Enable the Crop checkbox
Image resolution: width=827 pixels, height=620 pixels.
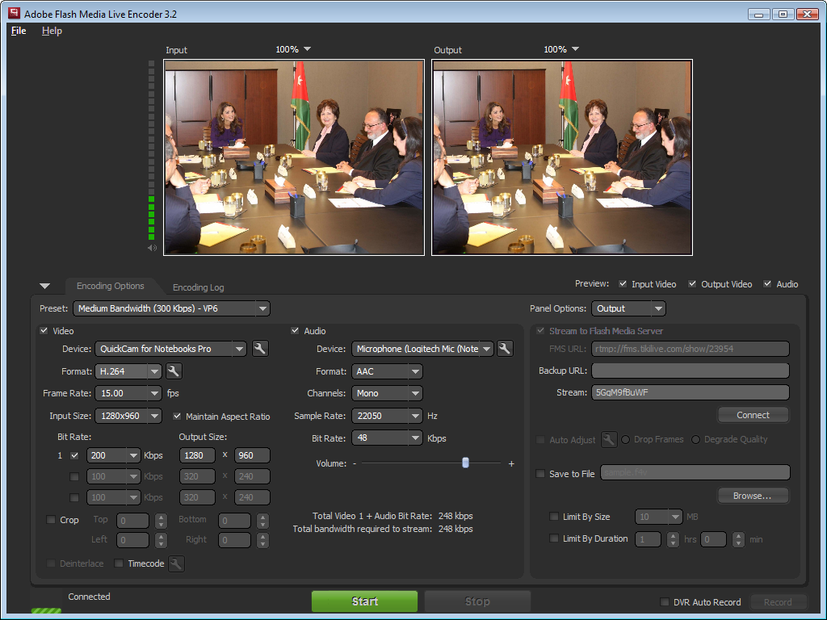(x=51, y=520)
